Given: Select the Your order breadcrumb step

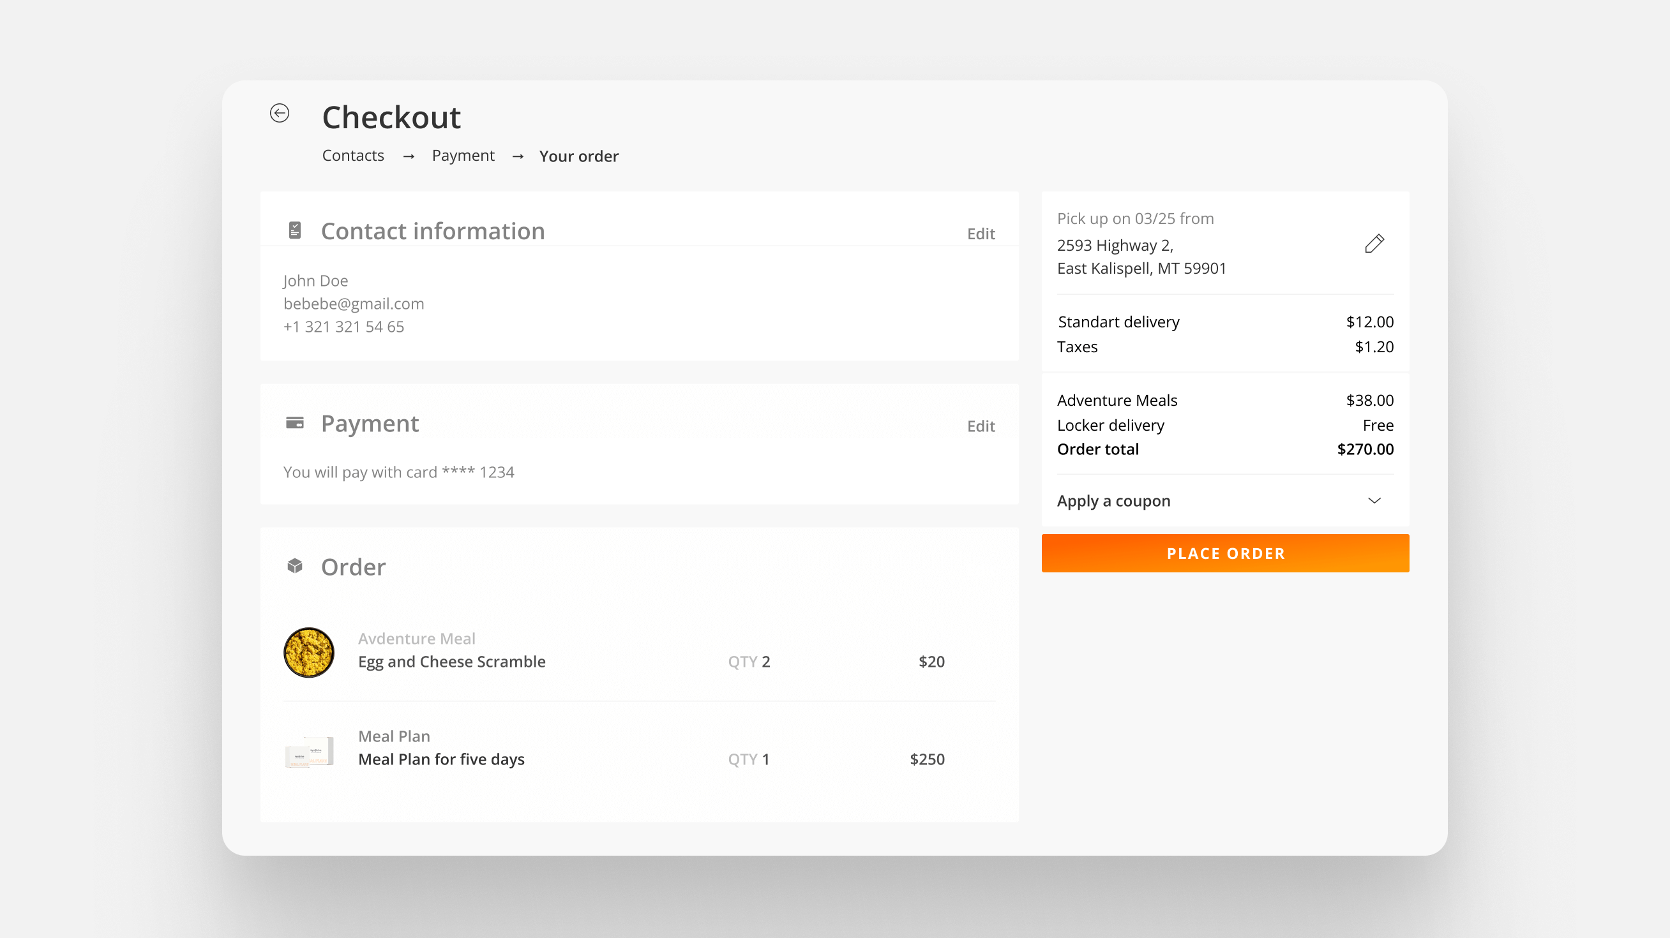Looking at the screenshot, I should click(578, 156).
